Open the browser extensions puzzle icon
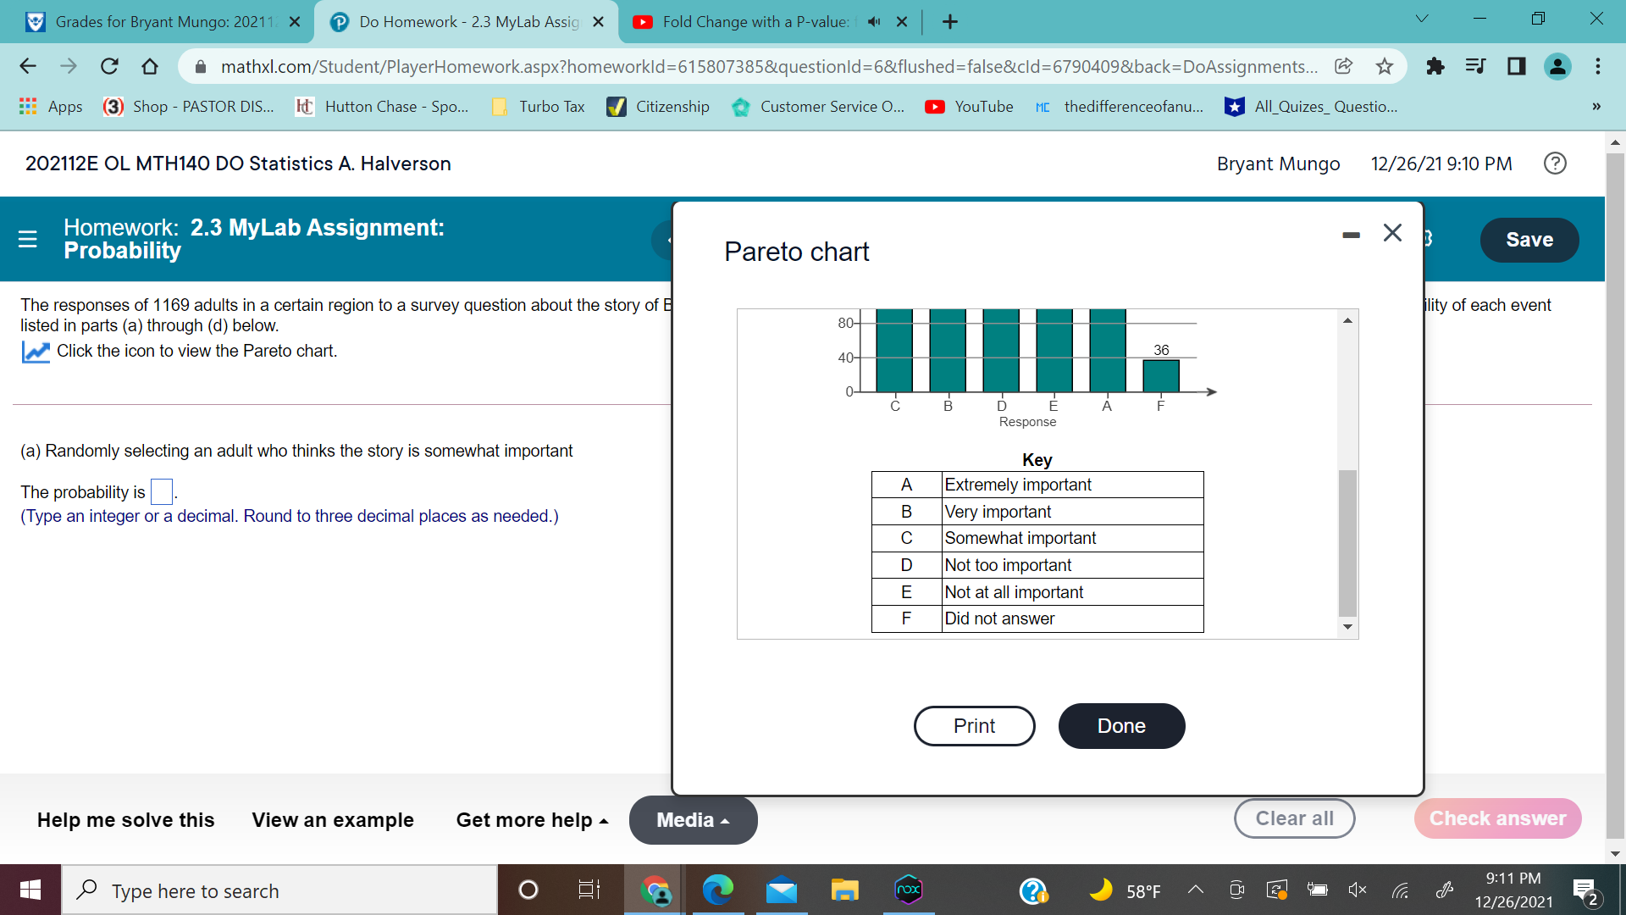Screen dimensions: 1626x915 1435,66
